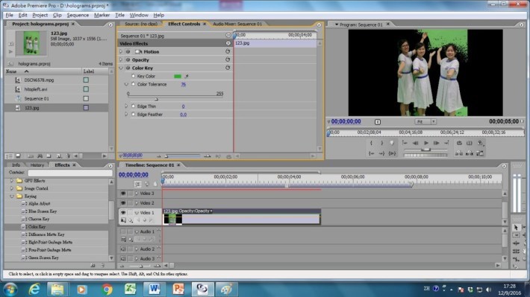This screenshot has height=297, width=530.
Task: Reset the Motion effect parameters
Action: point(228,51)
